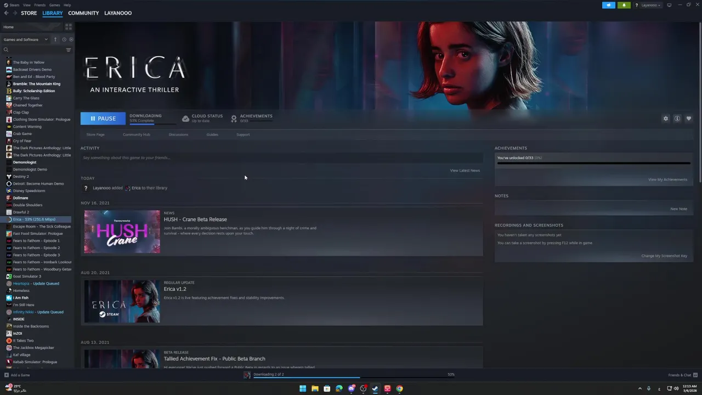Open Erica game info icon

677,119
